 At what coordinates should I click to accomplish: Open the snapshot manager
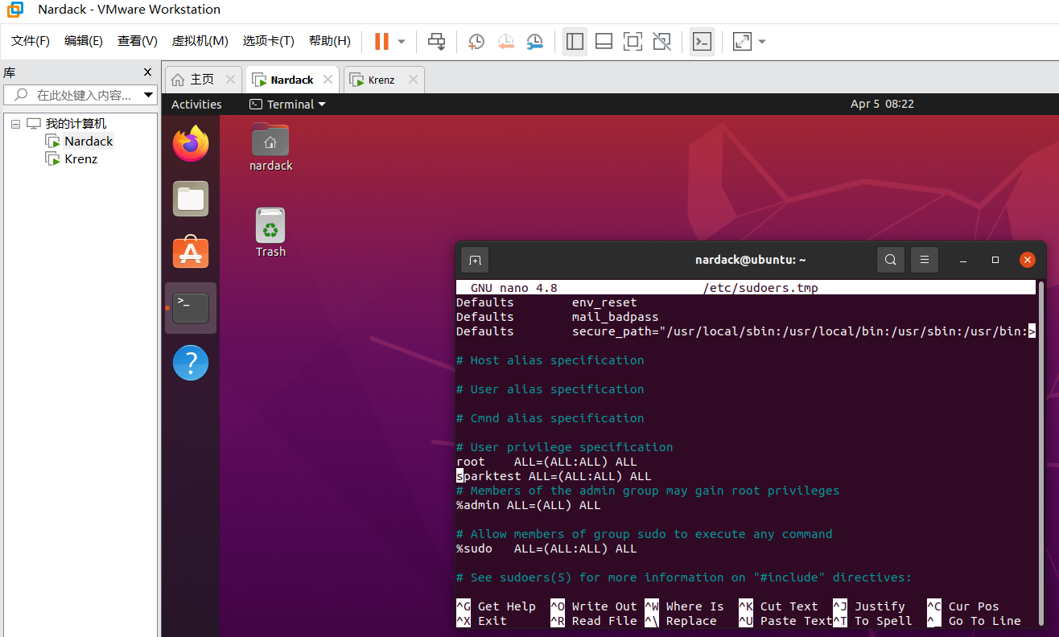(x=534, y=41)
